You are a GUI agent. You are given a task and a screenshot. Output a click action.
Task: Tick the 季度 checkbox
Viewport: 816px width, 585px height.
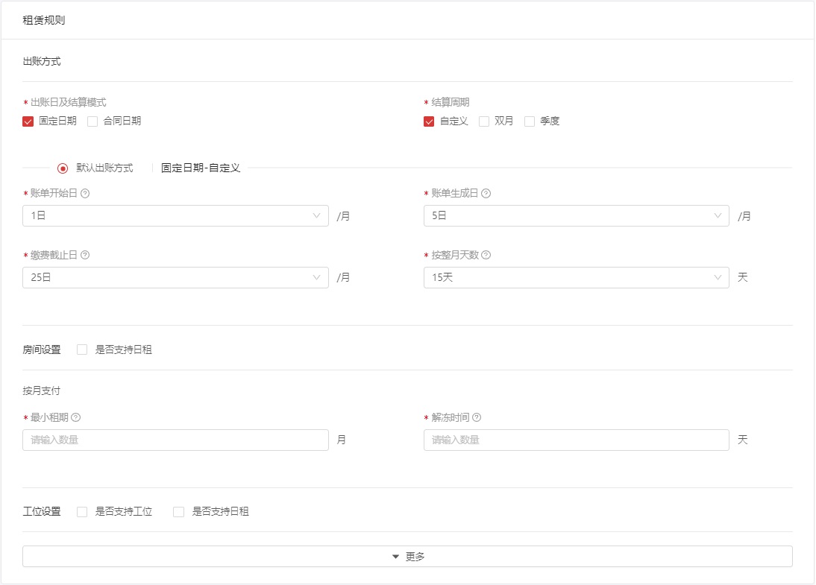click(530, 121)
